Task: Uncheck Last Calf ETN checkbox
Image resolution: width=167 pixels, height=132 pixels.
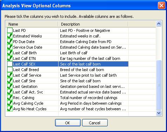Action: tap(10, 58)
